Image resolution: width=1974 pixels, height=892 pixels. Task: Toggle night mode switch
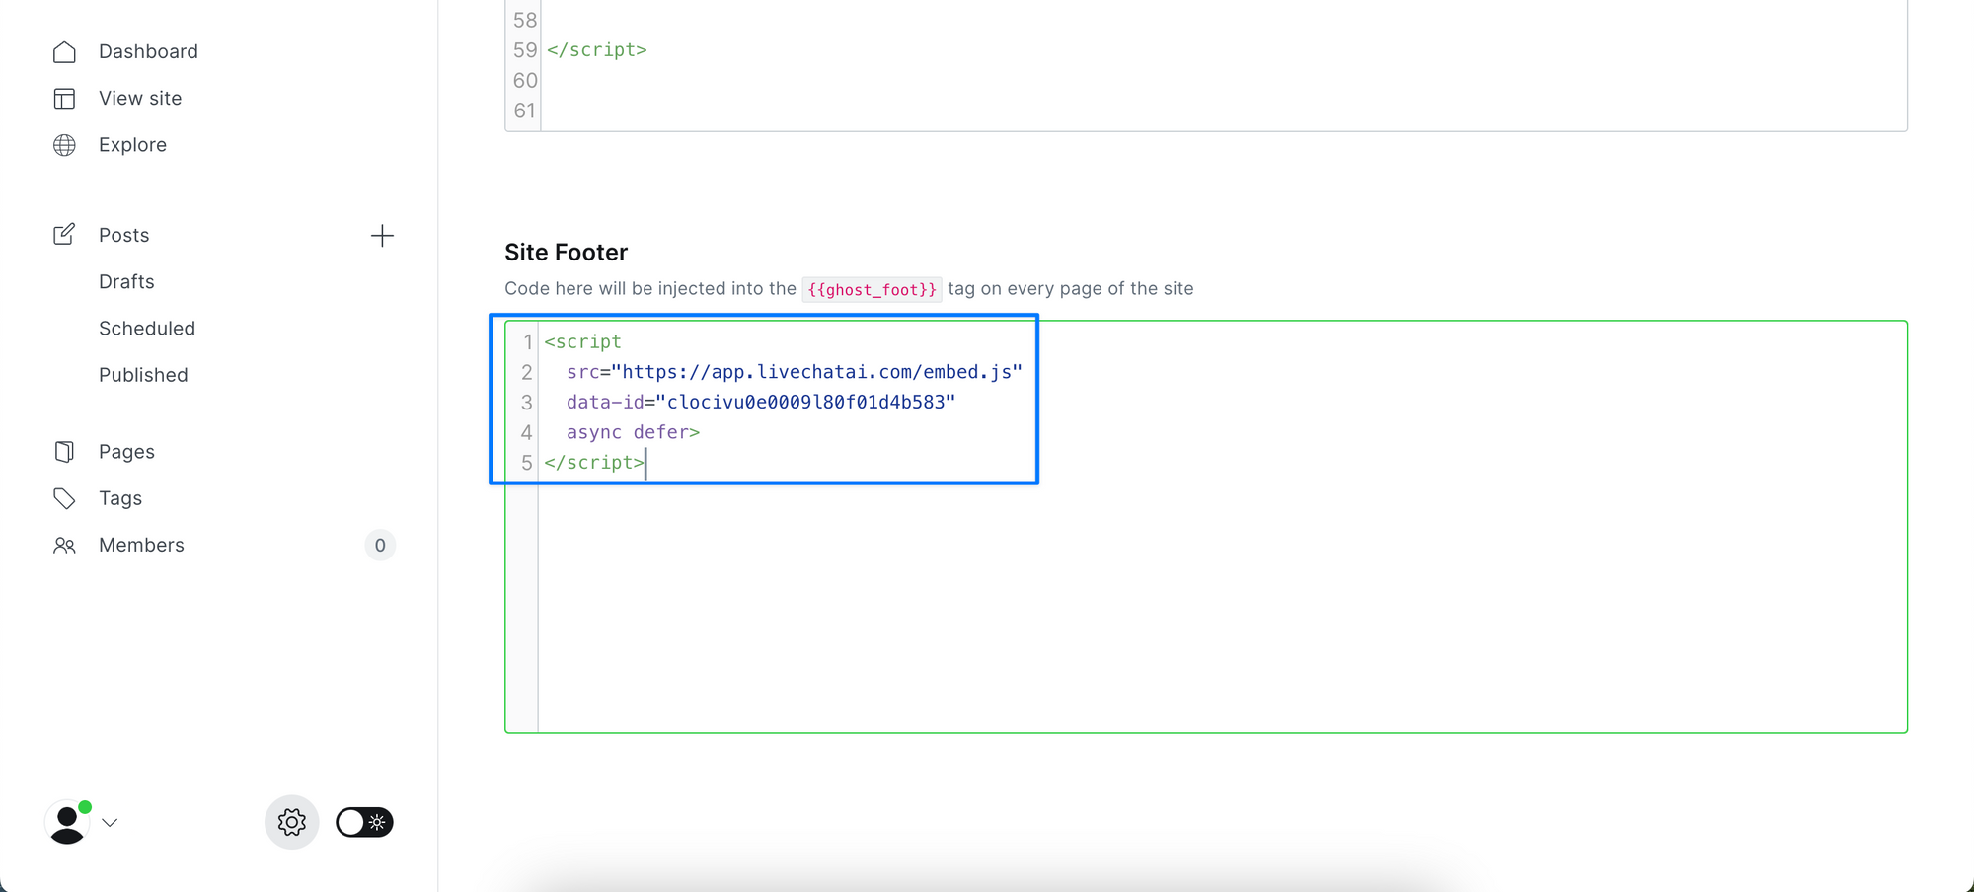[364, 822]
